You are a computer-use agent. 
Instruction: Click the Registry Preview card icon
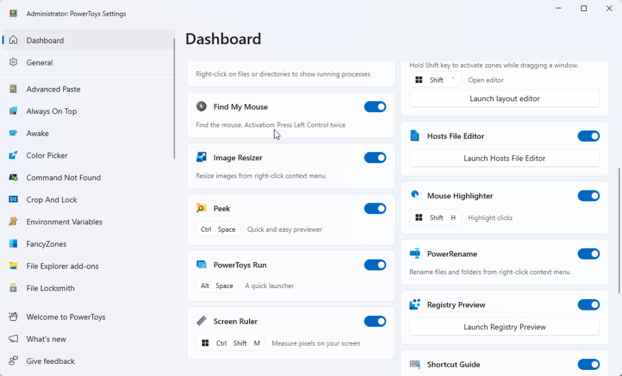[x=415, y=304]
